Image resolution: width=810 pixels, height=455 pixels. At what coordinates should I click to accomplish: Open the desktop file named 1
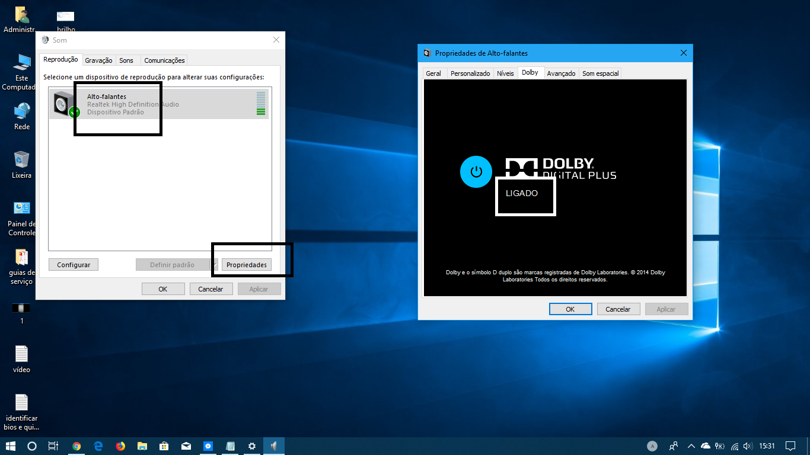click(x=21, y=309)
